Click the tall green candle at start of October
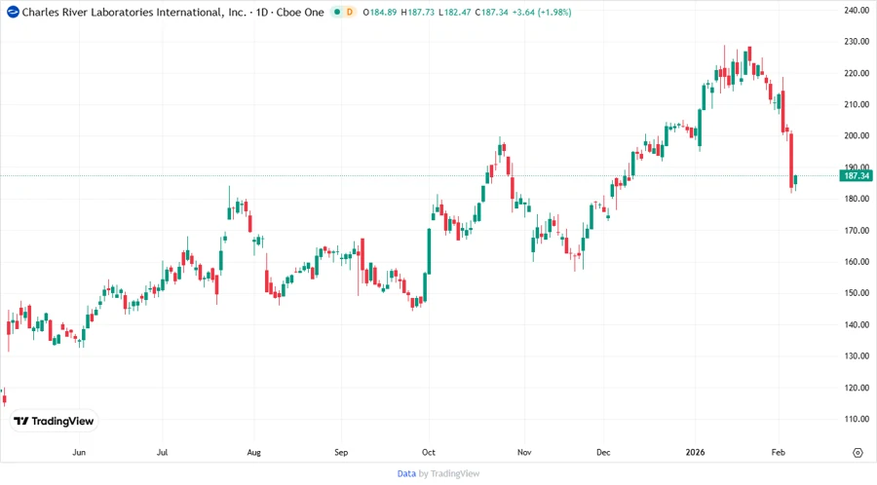 (429, 251)
